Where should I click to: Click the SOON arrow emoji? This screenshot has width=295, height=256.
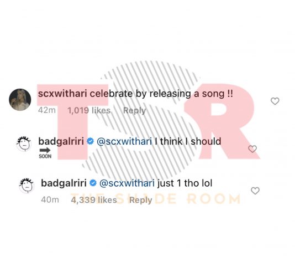pos(45,153)
